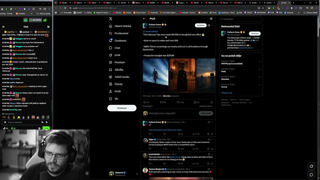Screen dimensions: 320x180
Task: Open Kick chat settings gear
Action: [x=39, y=128]
